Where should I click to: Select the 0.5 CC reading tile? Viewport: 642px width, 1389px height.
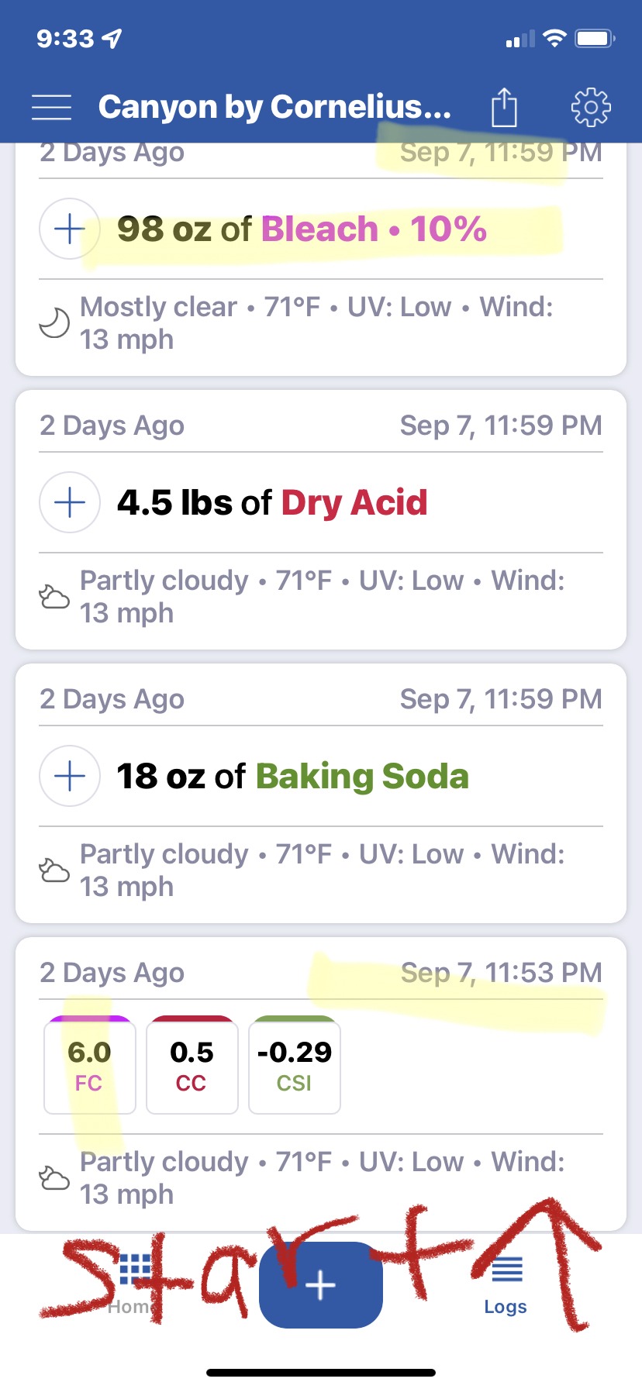(x=192, y=1065)
